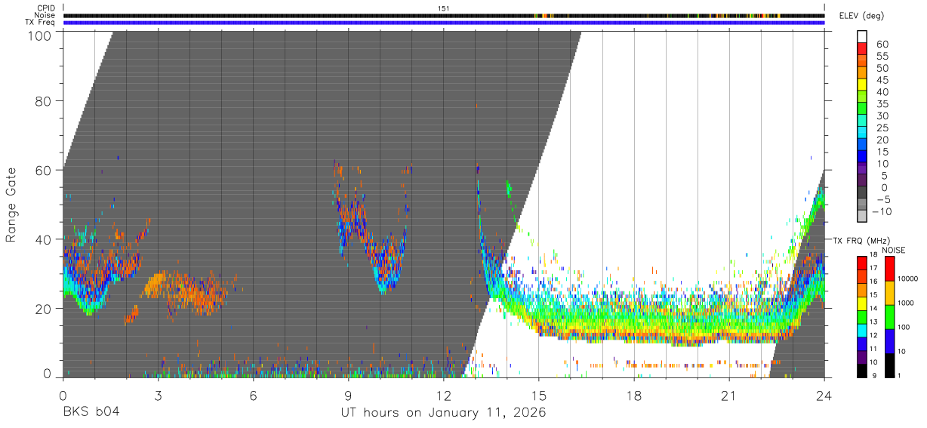The image size is (927, 428).
Task: Click the TX Freq row label
Action: click(39, 23)
